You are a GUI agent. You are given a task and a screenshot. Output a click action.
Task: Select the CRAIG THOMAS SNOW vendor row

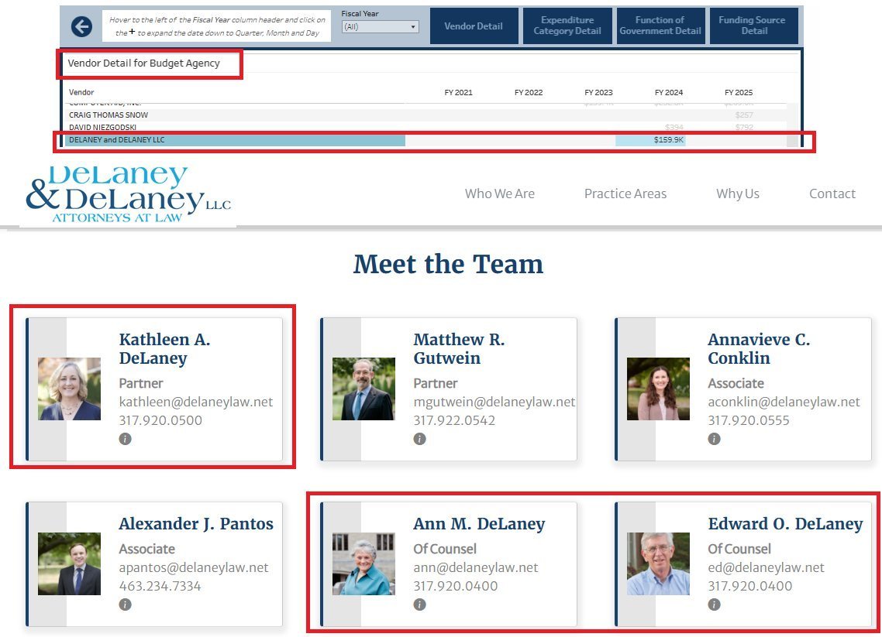(x=425, y=115)
